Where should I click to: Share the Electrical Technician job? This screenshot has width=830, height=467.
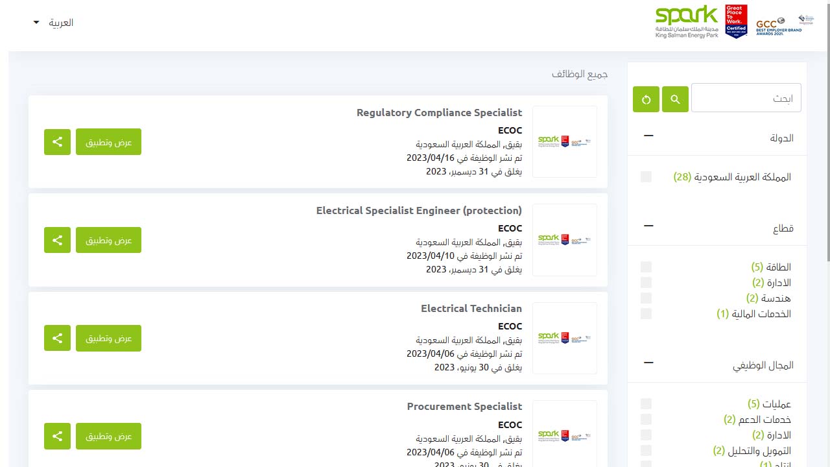(57, 338)
